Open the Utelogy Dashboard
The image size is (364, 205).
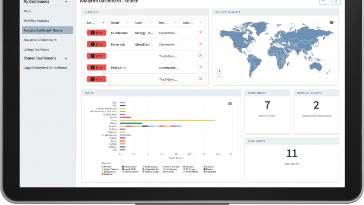click(36, 50)
